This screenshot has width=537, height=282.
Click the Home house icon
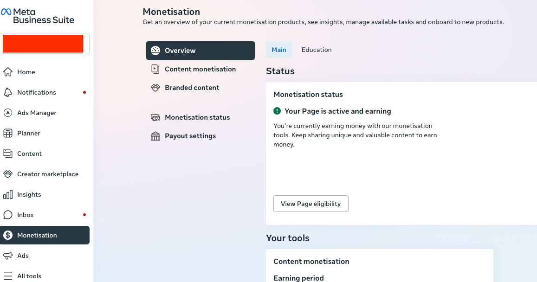click(x=8, y=72)
